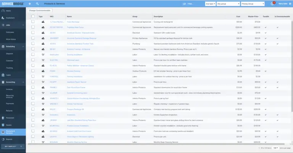The height and width of the screenshot is (153, 293).
Task: Open Invoices in the sidebar
Action: (x=9, y=89)
